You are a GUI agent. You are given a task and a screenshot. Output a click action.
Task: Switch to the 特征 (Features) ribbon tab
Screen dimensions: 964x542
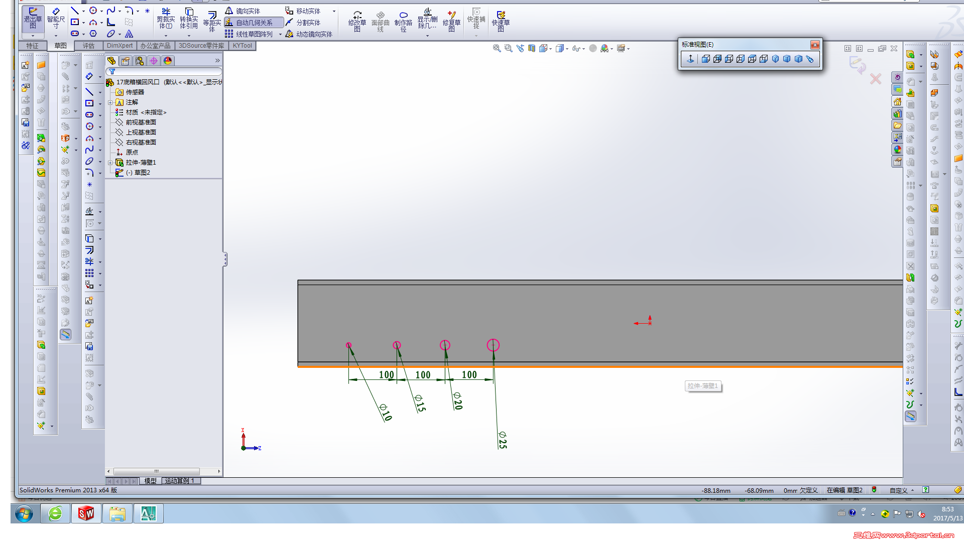(33, 46)
